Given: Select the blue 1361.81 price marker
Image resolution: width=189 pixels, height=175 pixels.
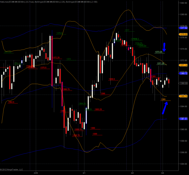Looking at the screenshot, I should click(x=183, y=119).
